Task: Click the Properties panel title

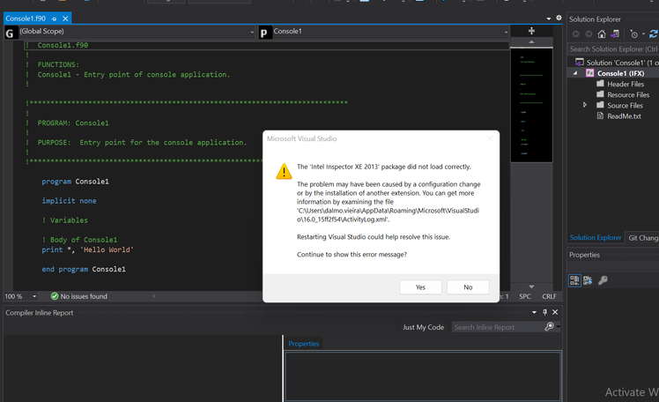Action: [x=584, y=255]
